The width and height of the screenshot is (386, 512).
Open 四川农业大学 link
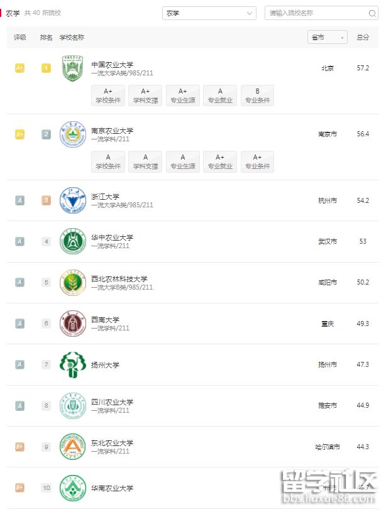pos(112,402)
